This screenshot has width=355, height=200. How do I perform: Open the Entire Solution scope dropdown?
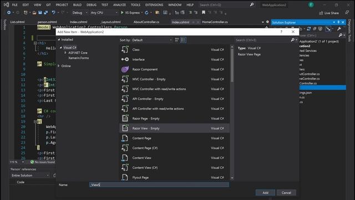pos(30,176)
